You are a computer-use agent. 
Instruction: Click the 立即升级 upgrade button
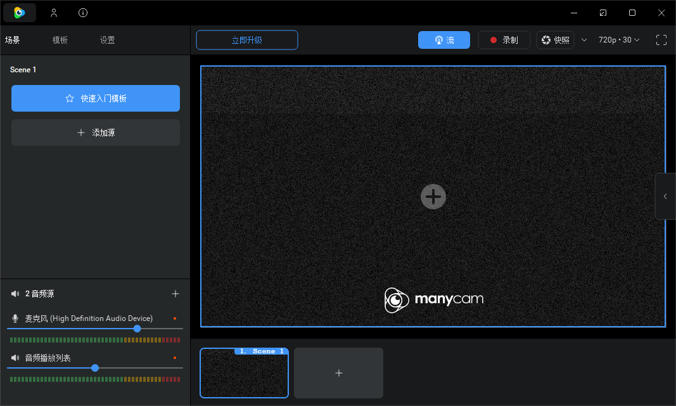(247, 40)
